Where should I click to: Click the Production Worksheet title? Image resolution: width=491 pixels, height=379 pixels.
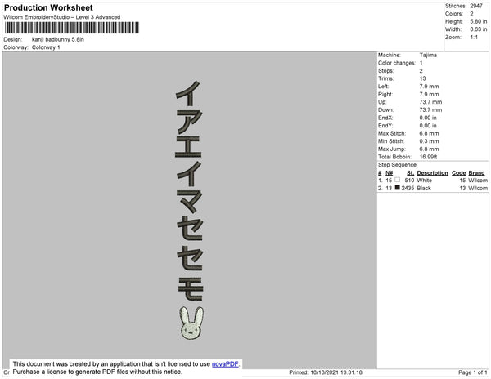coord(48,7)
